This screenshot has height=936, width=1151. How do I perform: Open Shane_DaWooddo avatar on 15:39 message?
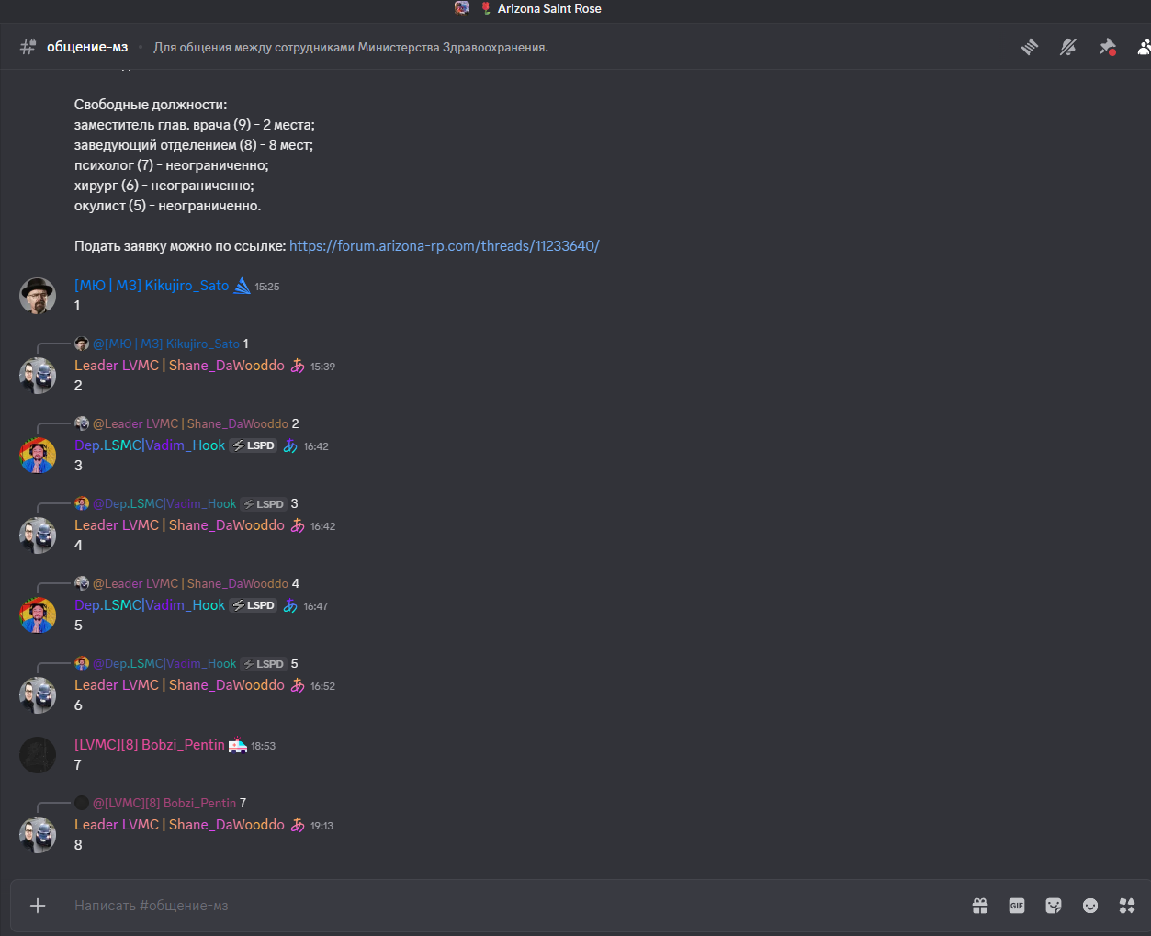point(38,376)
